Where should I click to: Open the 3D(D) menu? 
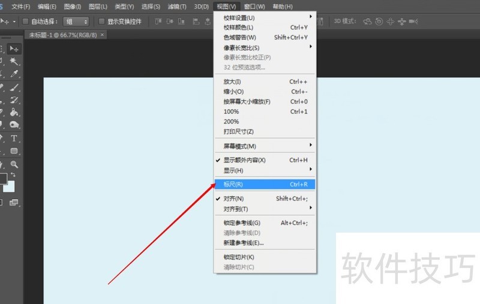[x=201, y=7]
